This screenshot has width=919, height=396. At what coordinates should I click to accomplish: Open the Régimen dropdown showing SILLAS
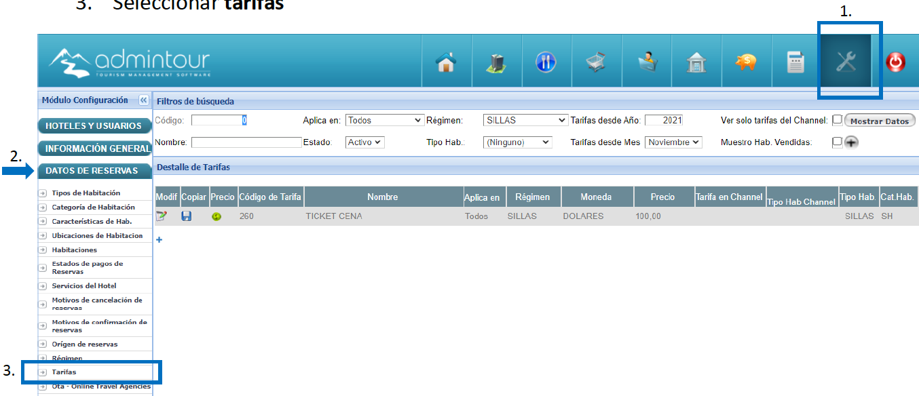(525, 120)
